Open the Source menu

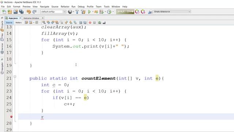pos(55,7)
